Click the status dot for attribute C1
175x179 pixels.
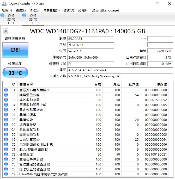(x=6, y=149)
